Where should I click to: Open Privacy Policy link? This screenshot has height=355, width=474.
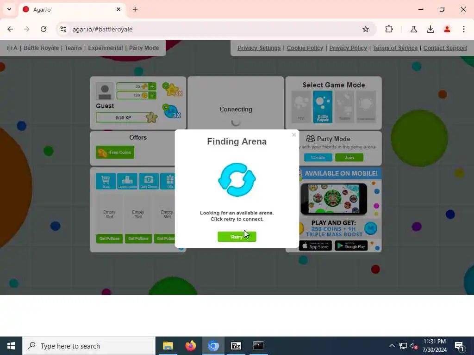click(348, 48)
